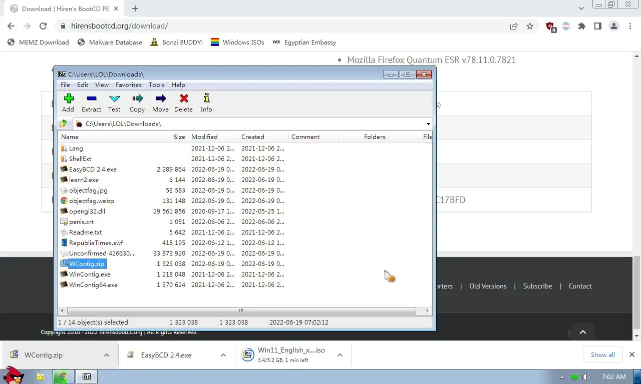Open the Chrome profile avatar
641x384 pixels.
point(614,26)
